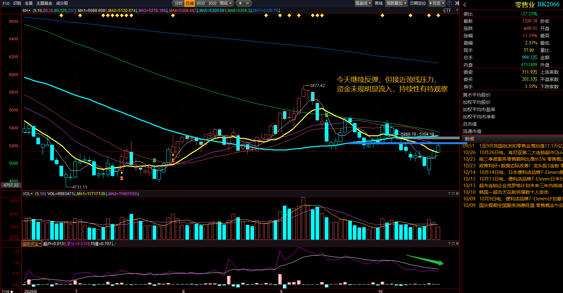Open the 超级资金 indicator dropdown
This screenshot has height=293, width=563.
(32, 244)
